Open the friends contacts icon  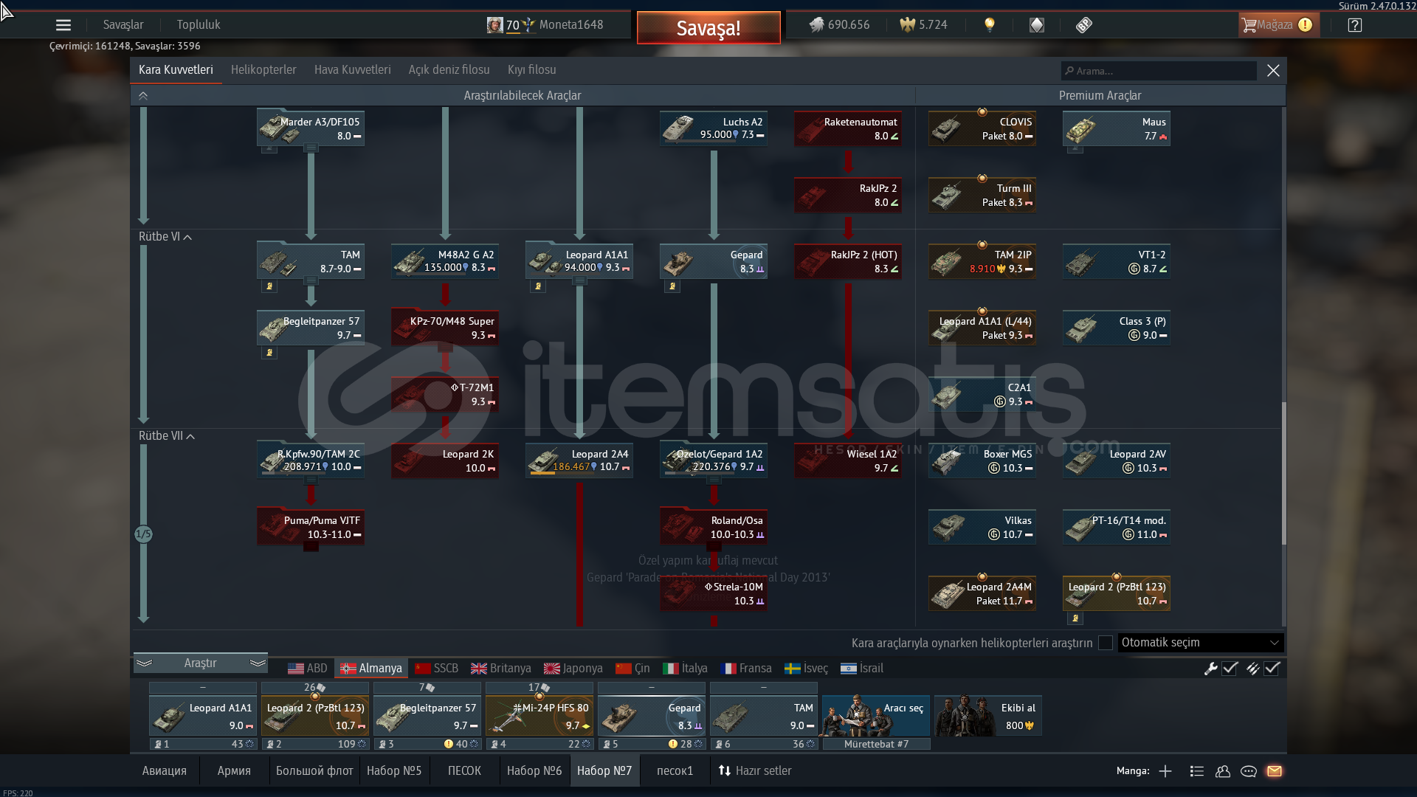point(1223,771)
